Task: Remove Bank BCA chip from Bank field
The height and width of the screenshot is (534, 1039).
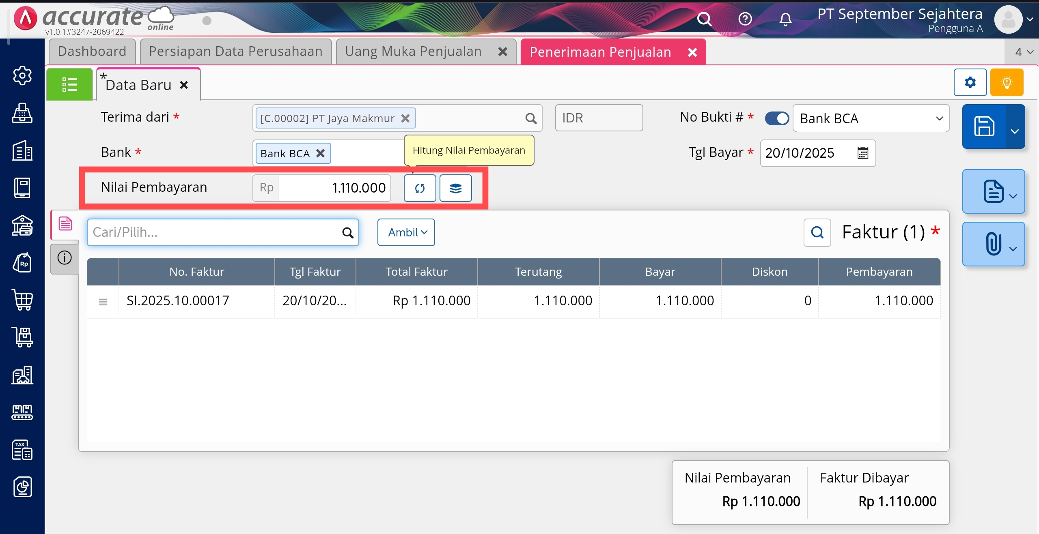Action: click(x=321, y=154)
